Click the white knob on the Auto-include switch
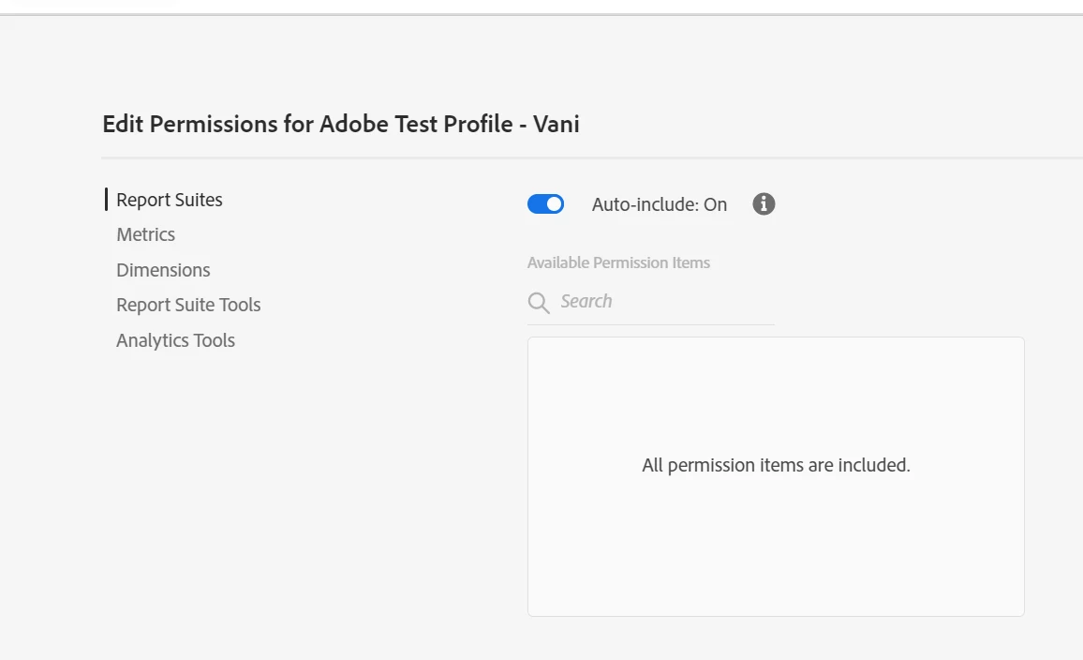The height and width of the screenshot is (660, 1083). click(555, 204)
